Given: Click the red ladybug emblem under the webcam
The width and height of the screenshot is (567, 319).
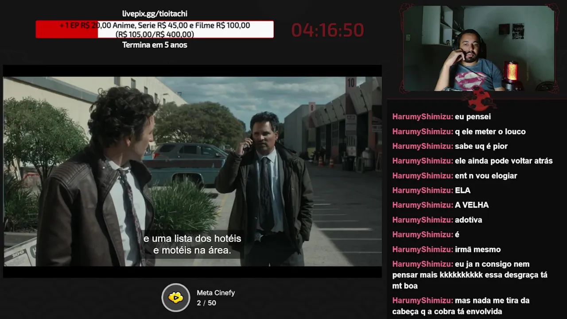Looking at the screenshot, I should (x=479, y=99).
